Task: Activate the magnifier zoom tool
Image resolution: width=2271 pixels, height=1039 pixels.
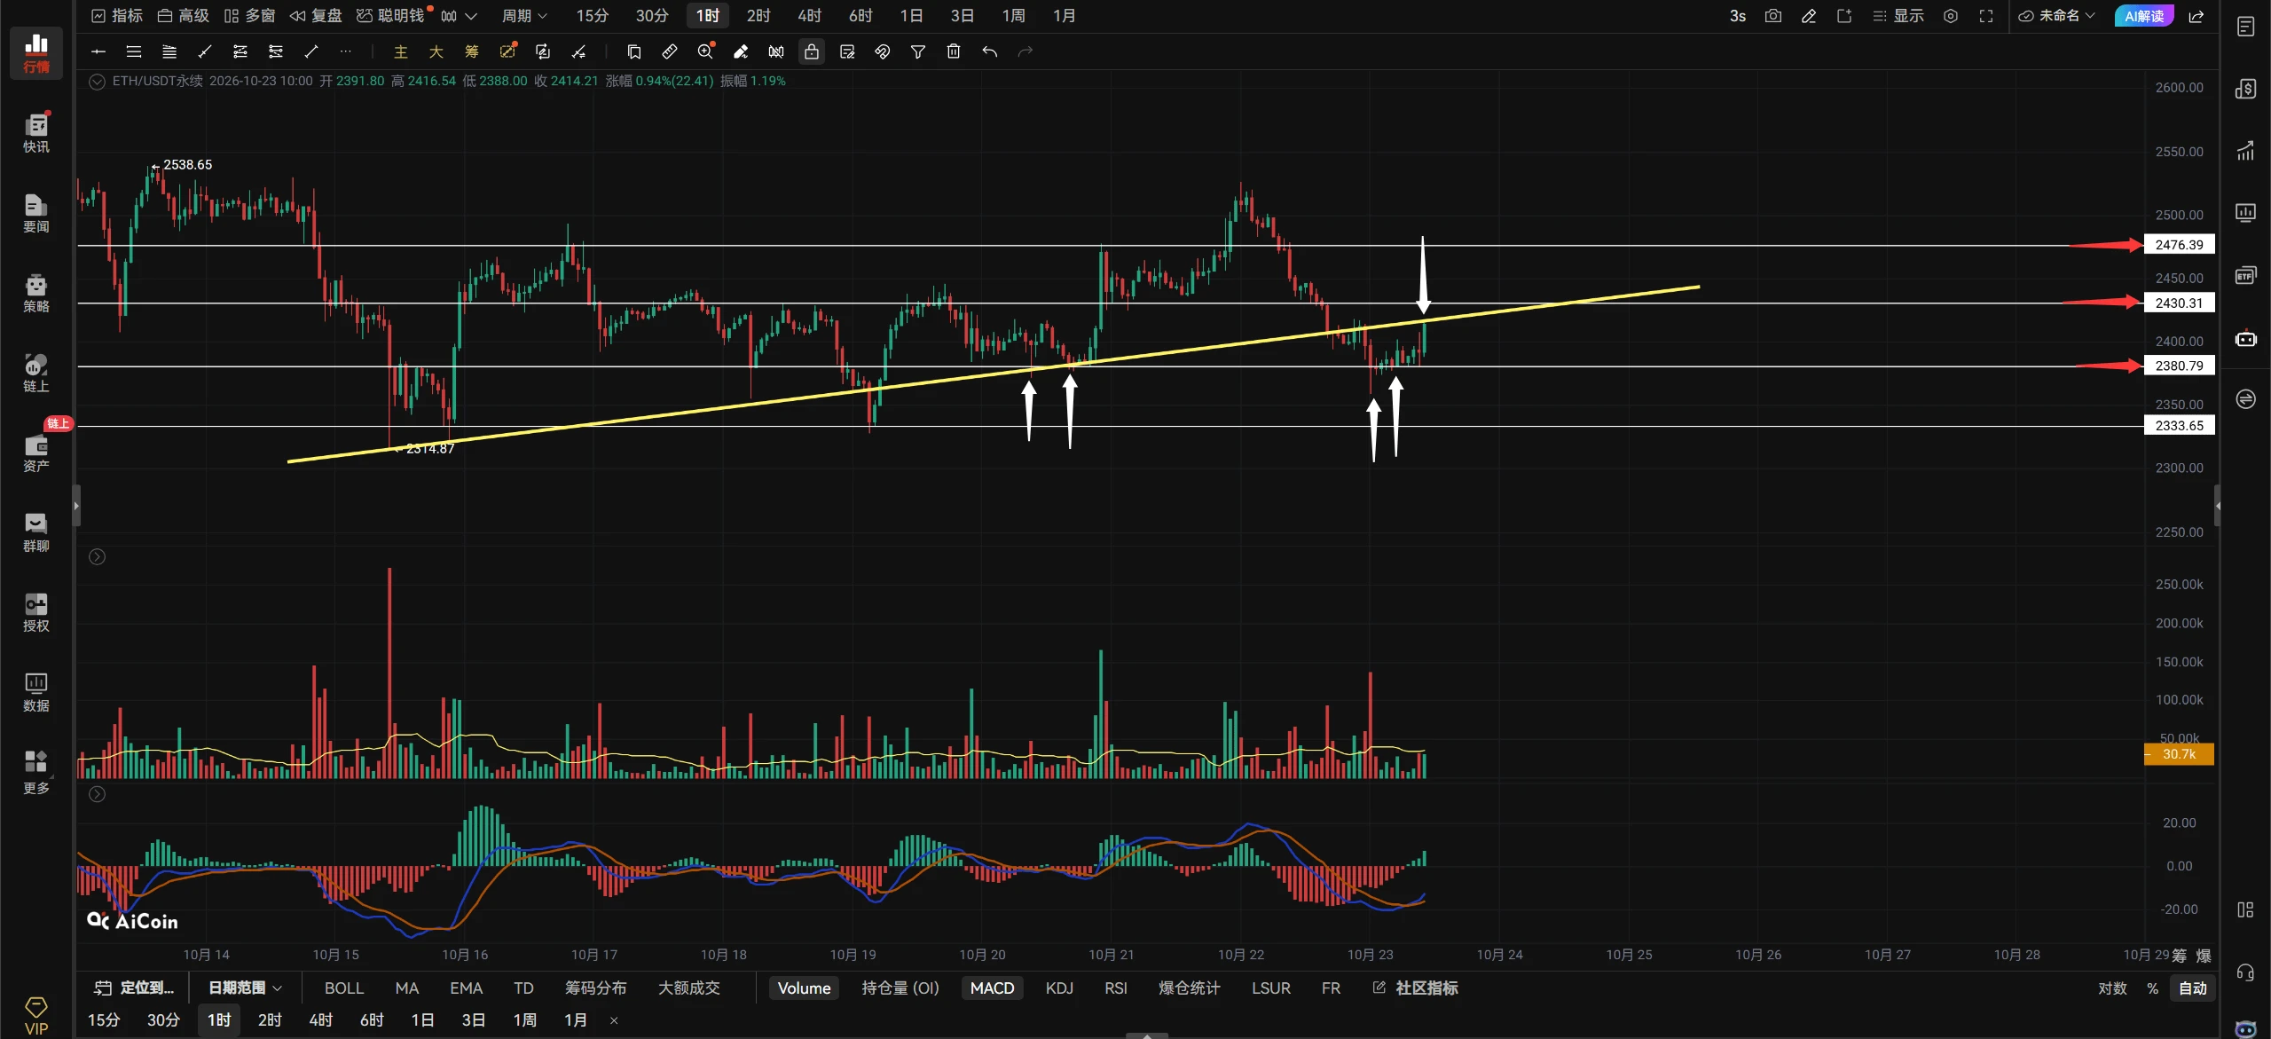Action: [x=705, y=52]
